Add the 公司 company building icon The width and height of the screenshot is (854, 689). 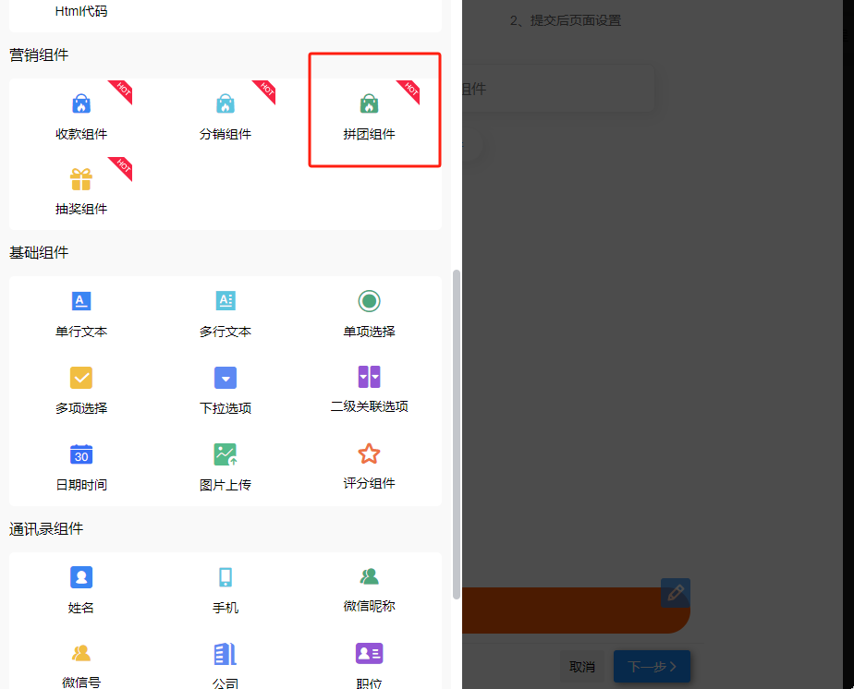pos(226,654)
